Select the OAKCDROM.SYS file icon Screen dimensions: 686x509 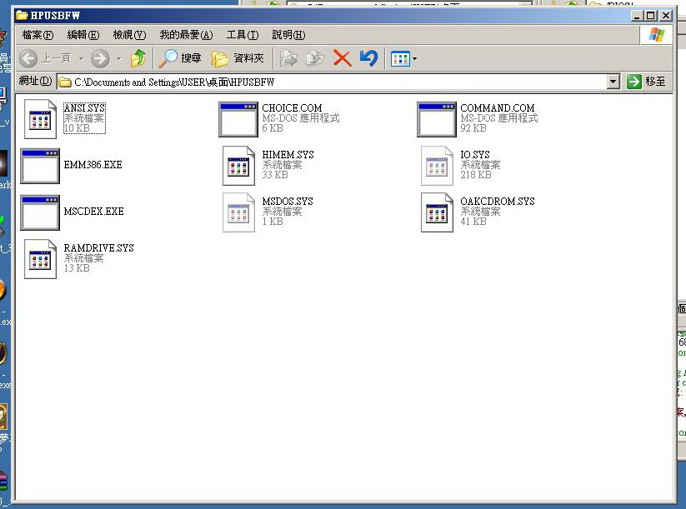[x=437, y=212]
